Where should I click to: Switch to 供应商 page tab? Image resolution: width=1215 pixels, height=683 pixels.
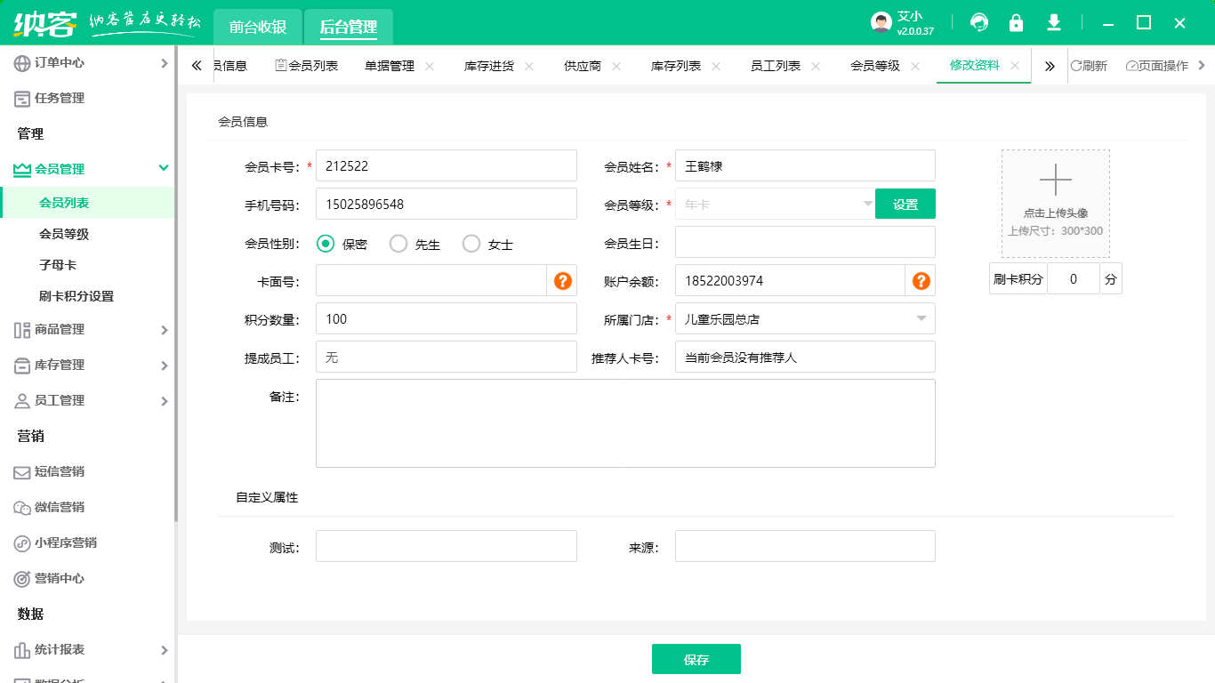click(583, 66)
